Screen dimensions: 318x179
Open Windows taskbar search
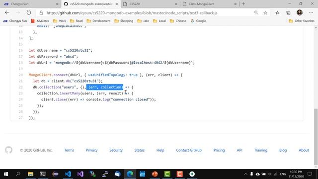18,174
